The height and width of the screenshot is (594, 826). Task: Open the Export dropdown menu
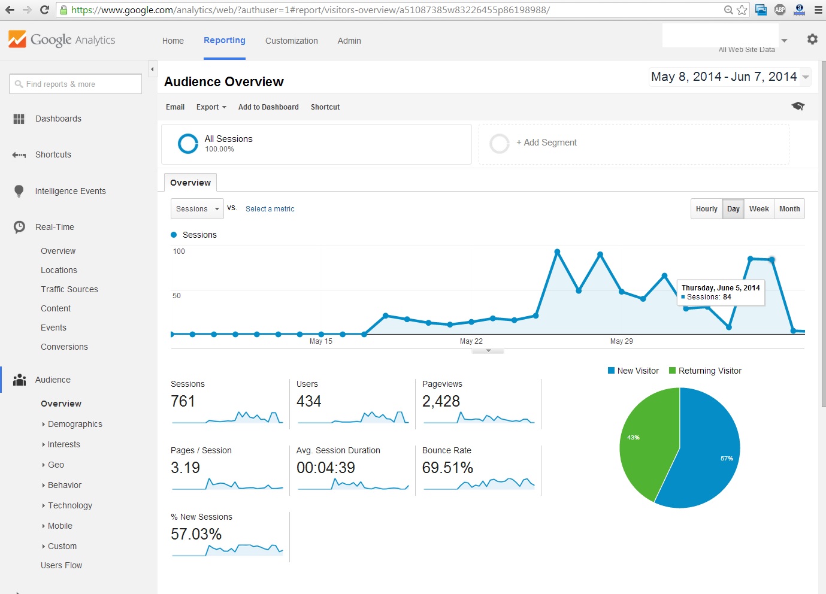pos(211,107)
